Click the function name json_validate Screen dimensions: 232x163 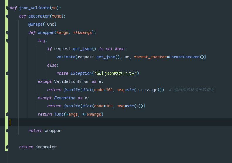(34, 8)
